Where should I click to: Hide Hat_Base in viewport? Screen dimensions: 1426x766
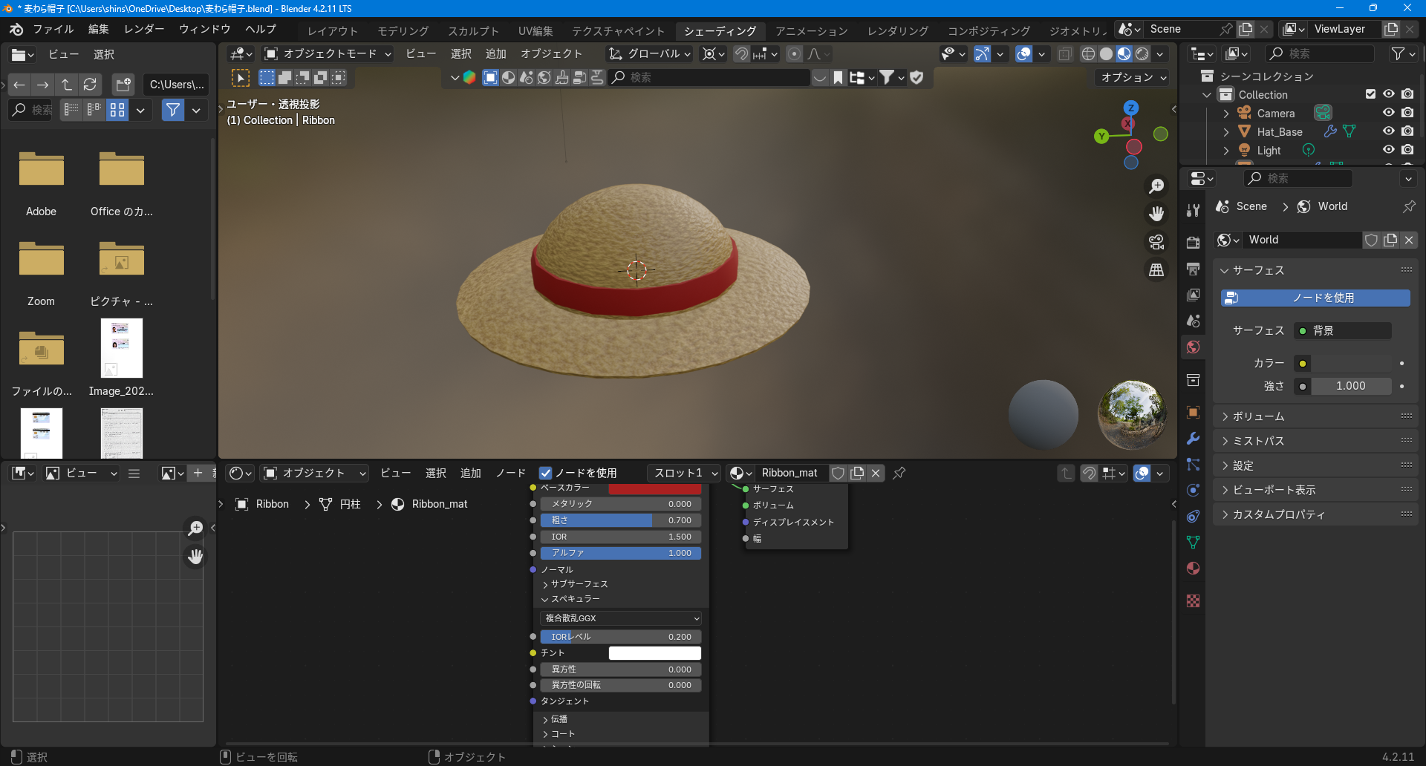(x=1388, y=131)
